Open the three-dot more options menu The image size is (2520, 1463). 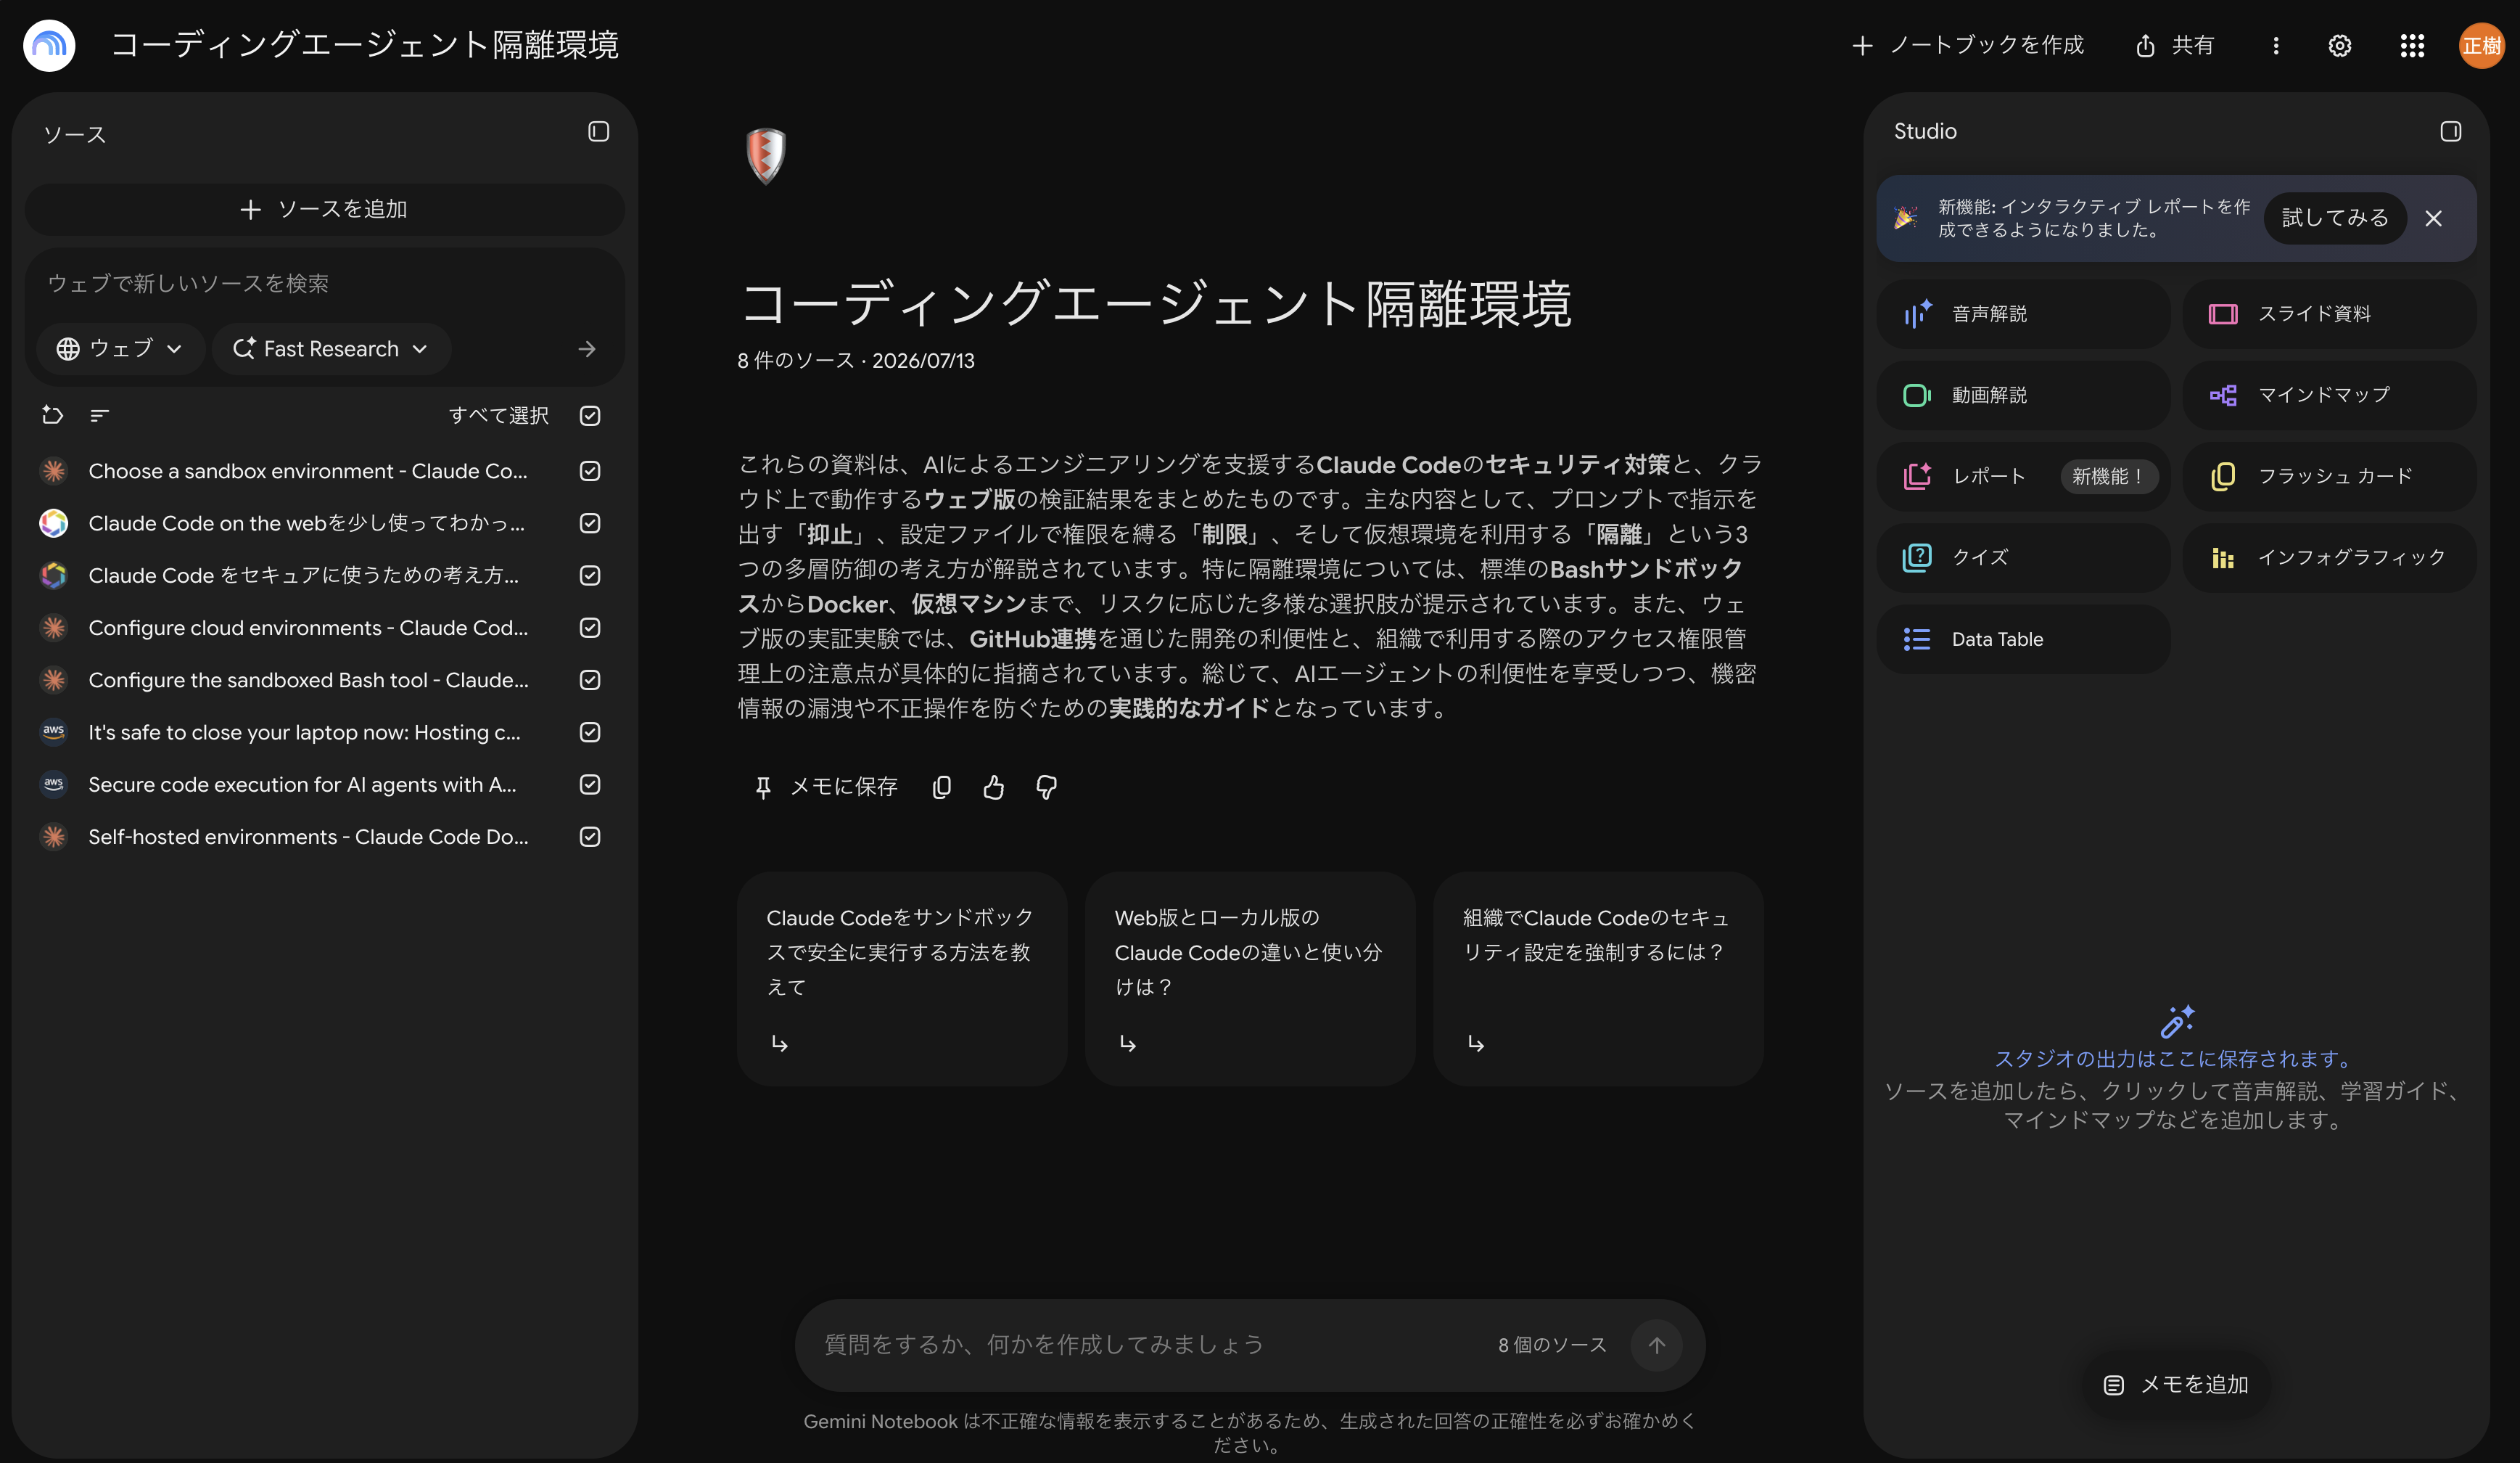point(2276,46)
